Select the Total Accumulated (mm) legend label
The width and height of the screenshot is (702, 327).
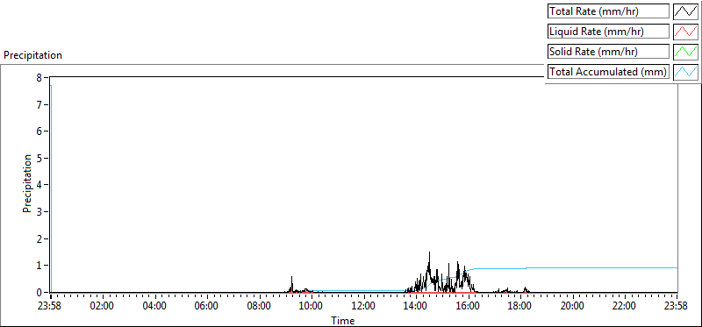(x=608, y=72)
